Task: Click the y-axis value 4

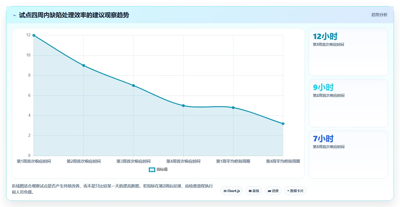Action: [29, 115]
